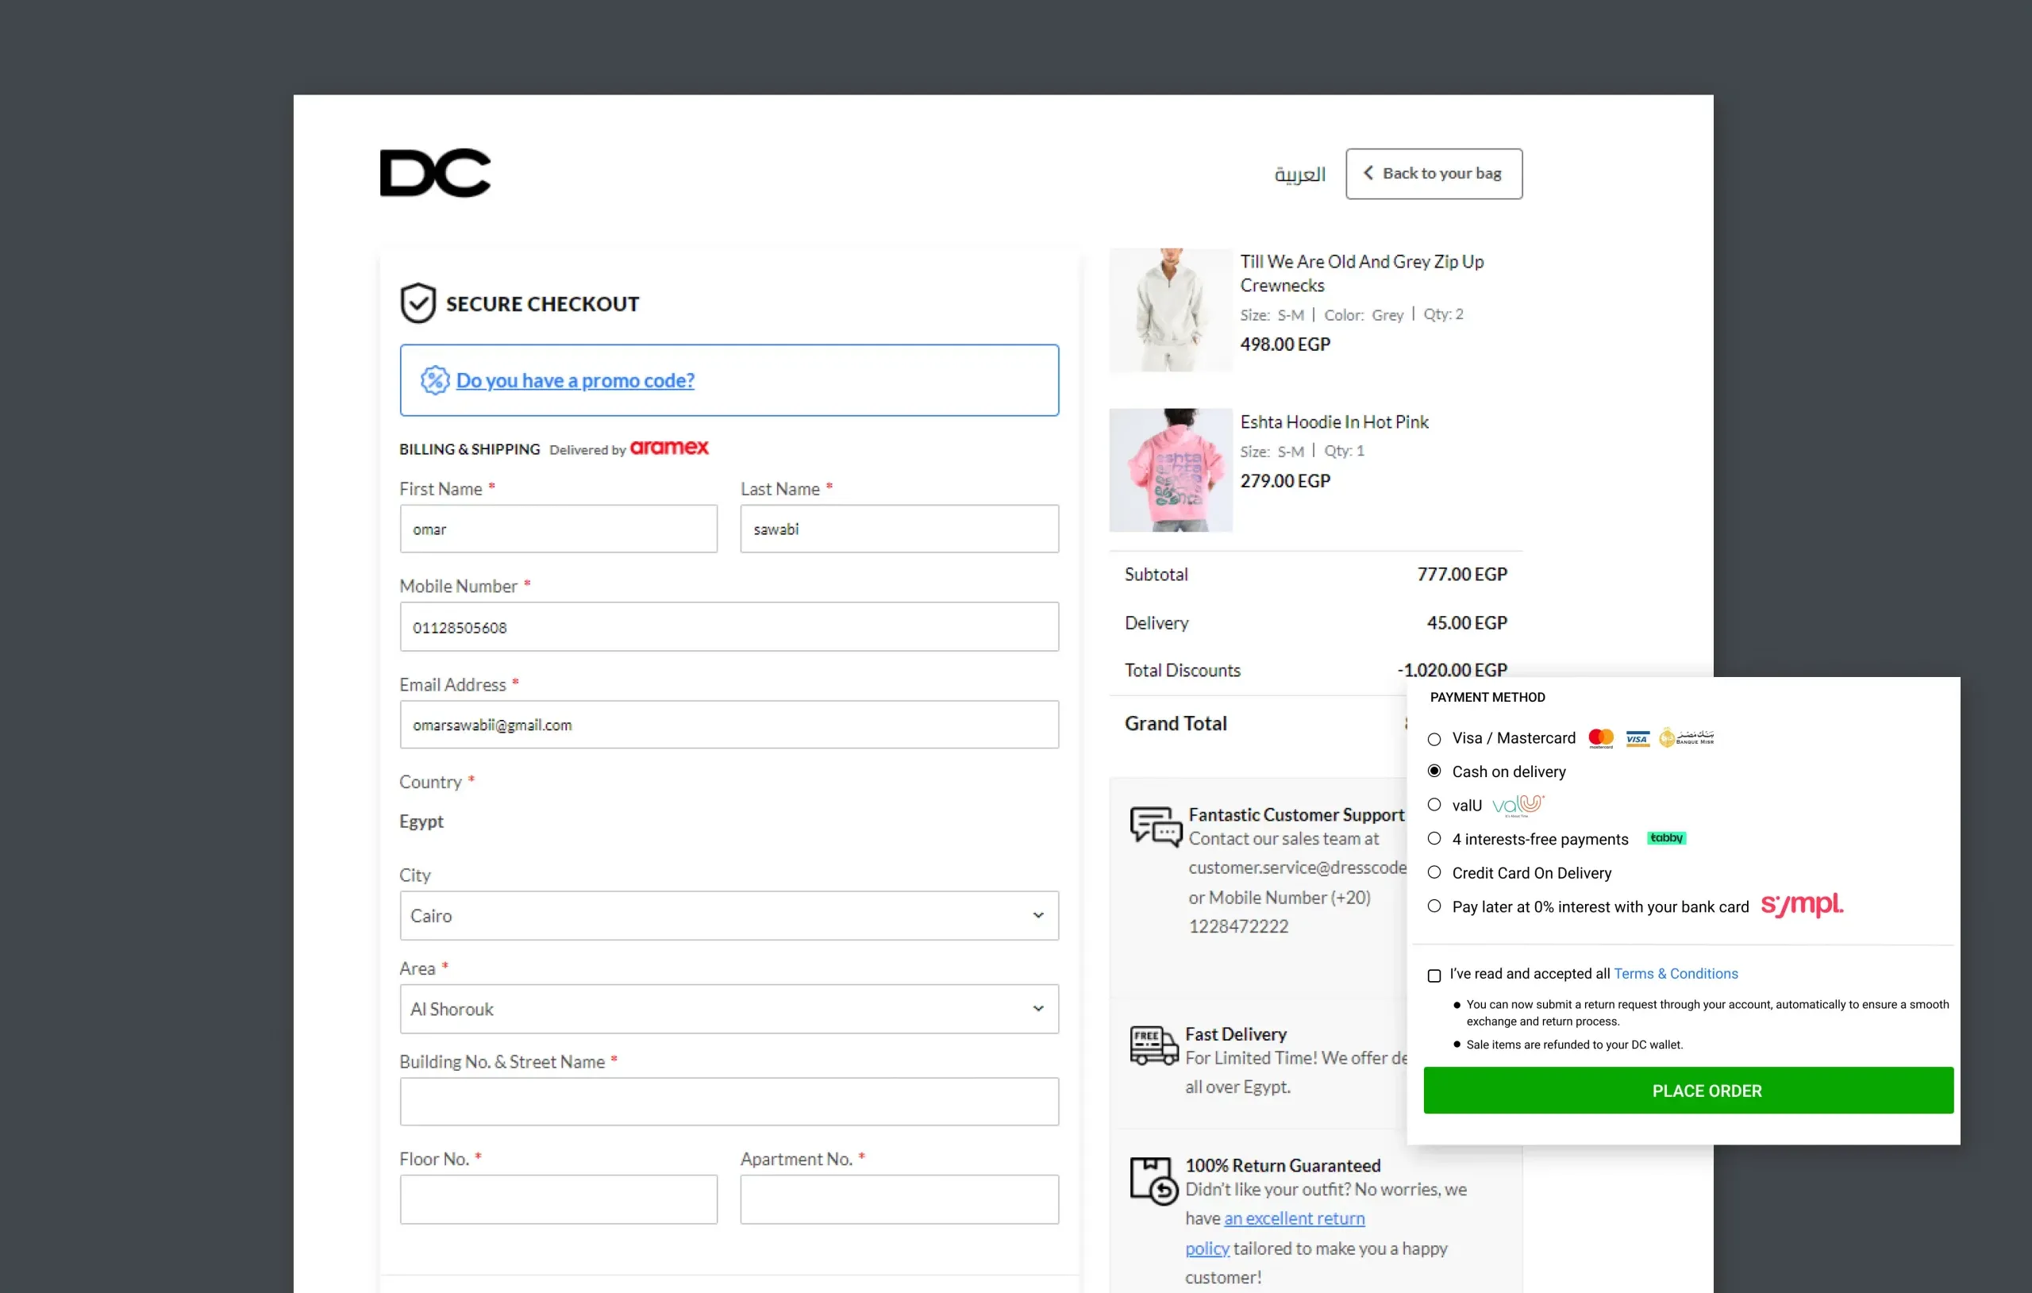Switch language to العربية
Viewport: 2032px width, 1293px height.
coord(1299,174)
